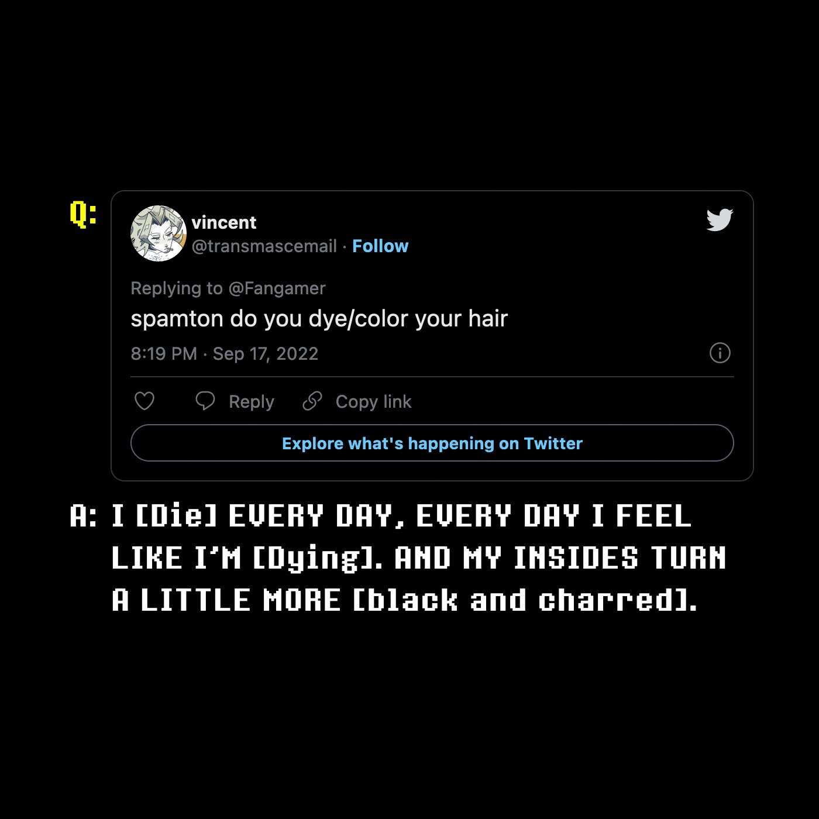Click the @Fangamer mention

coord(277,288)
